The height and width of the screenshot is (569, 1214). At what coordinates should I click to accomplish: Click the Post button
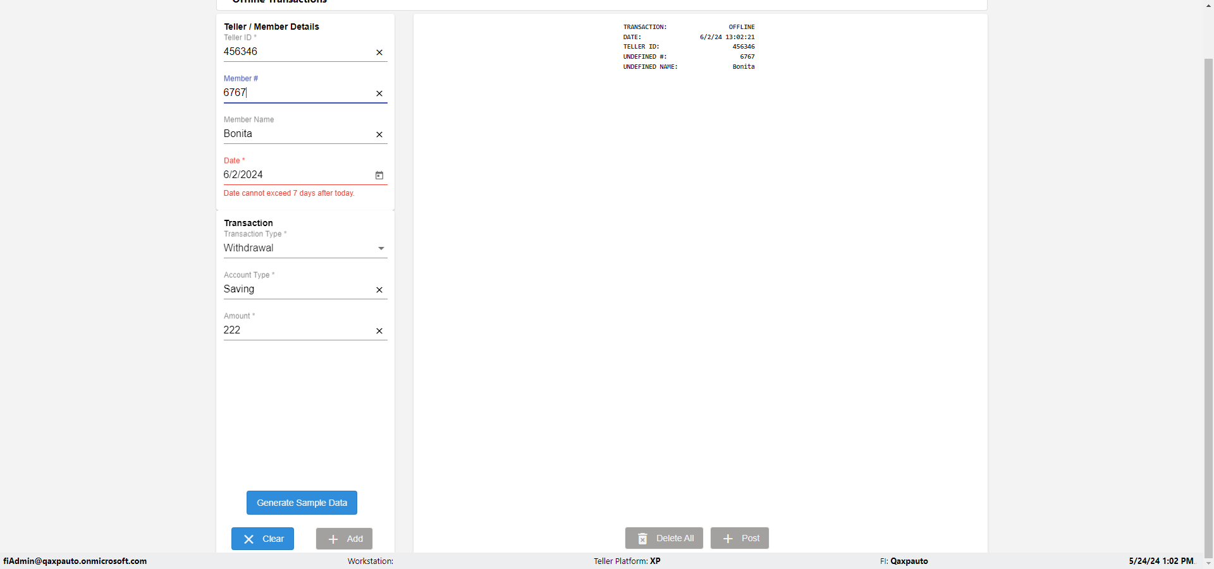point(740,538)
